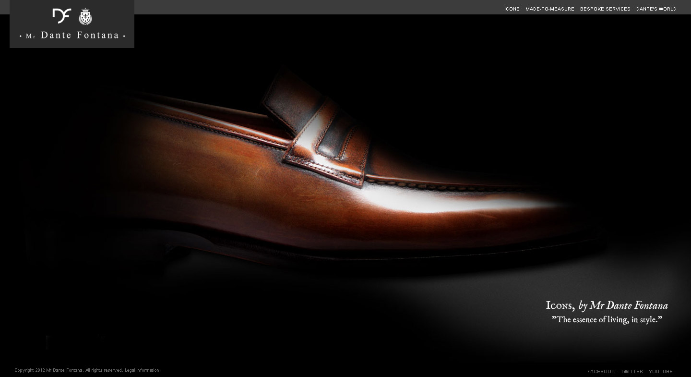Go to BESPOKE SERVICES page
The image size is (691, 377).
click(x=605, y=9)
